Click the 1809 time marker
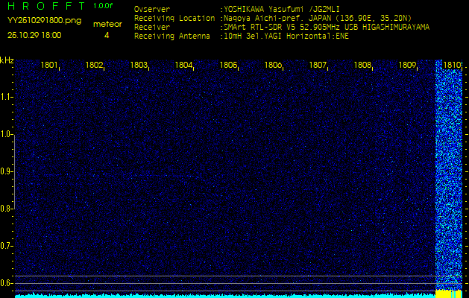The height and width of the screenshot is (298, 469). click(407, 65)
